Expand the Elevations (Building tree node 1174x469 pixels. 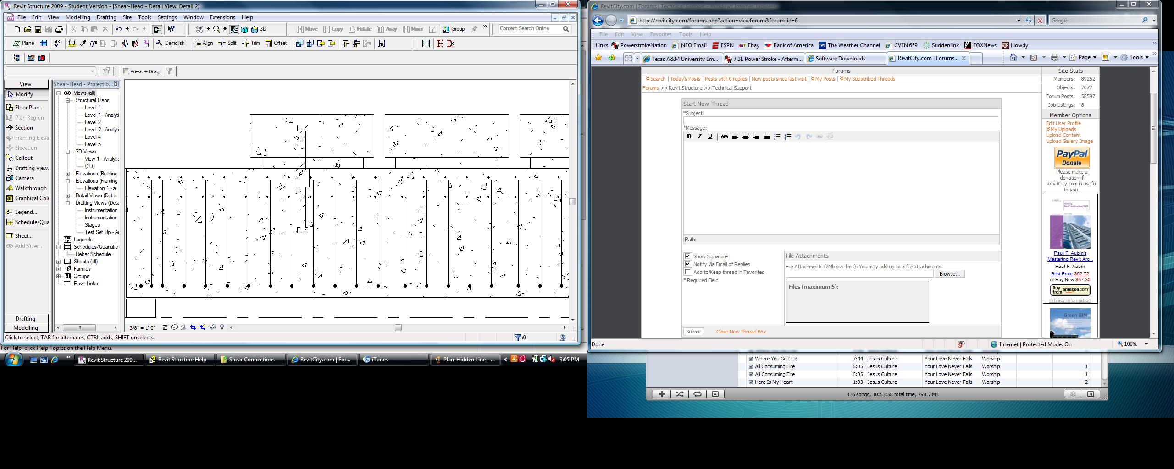[68, 174]
